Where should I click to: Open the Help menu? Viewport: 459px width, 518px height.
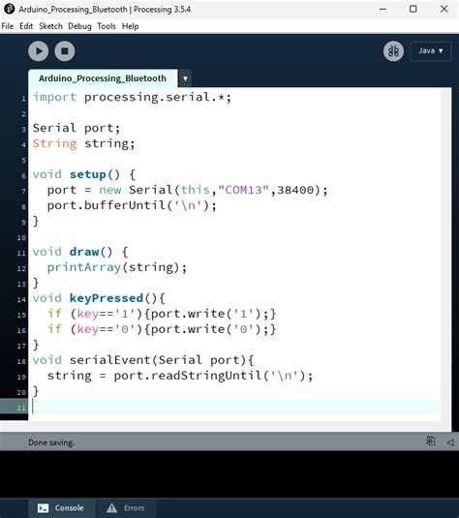(130, 26)
